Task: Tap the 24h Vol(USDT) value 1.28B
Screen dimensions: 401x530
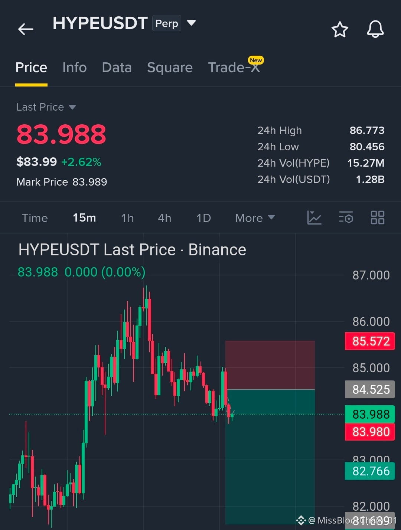Action: click(370, 179)
